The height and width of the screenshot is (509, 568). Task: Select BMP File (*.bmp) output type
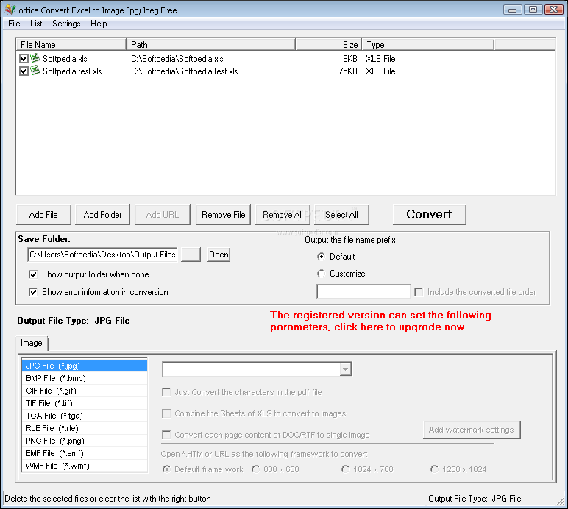(85, 378)
